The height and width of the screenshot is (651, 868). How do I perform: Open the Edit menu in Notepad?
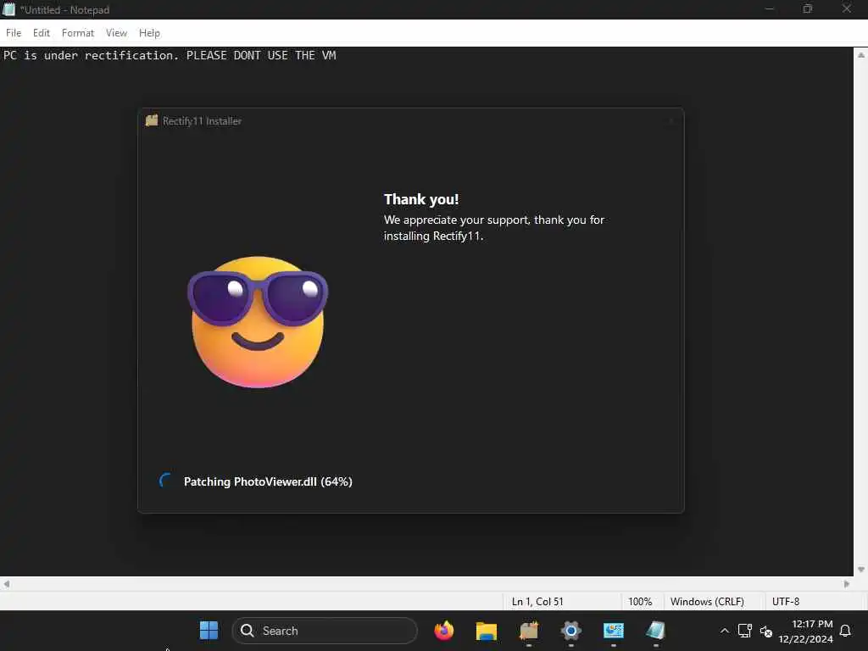point(41,33)
